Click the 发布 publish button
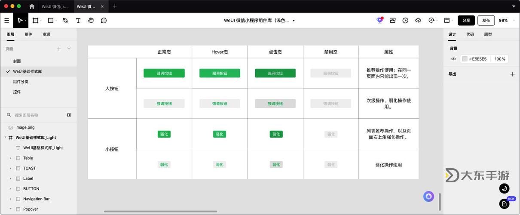This screenshot has width=520, height=215. point(486,20)
